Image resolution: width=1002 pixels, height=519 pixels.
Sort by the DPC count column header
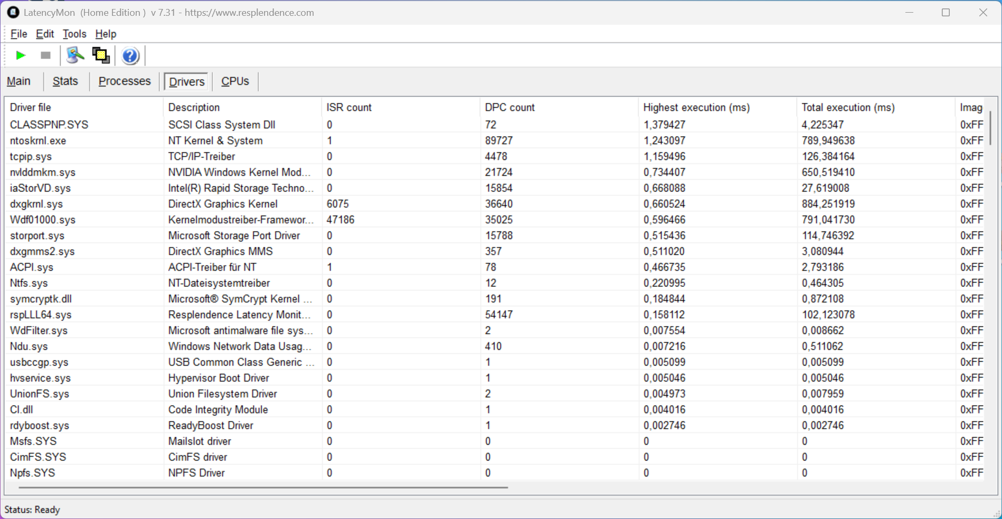[x=509, y=108]
